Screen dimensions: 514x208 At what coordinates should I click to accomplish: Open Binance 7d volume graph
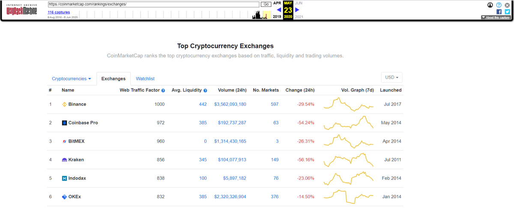click(349, 104)
